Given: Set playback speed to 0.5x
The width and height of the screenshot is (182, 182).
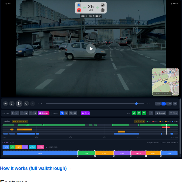Looking at the screenshot, I should click(x=158, y=104).
